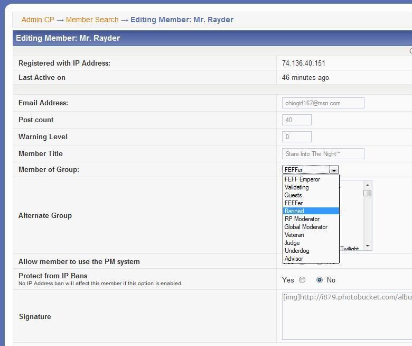Enable Protect from IP Bans Yes radio
Viewport: 412px width, 346px height.
(x=302, y=280)
